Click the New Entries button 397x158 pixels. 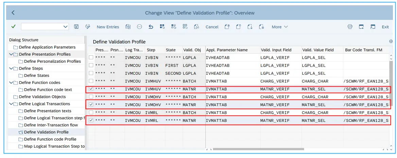pyautogui.click(x=108, y=27)
